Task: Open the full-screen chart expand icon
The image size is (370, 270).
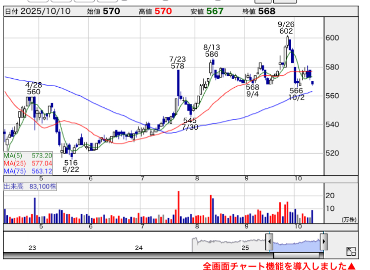Action: pos(351,251)
